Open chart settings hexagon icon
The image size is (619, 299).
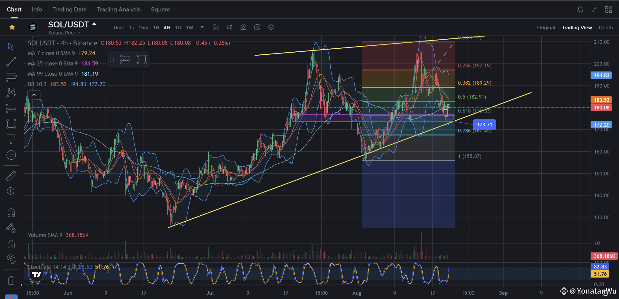tap(271, 27)
